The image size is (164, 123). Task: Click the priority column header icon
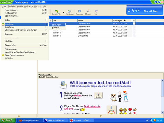pos(50,21)
